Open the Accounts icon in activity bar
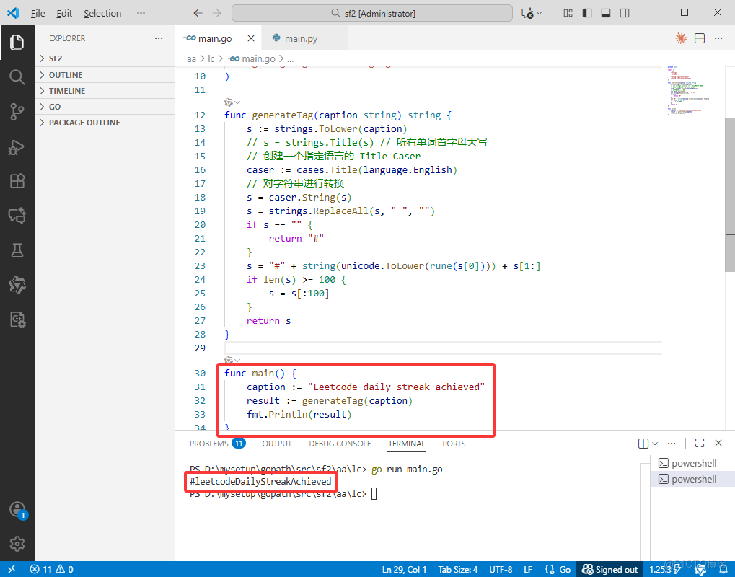 click(17, 510)
